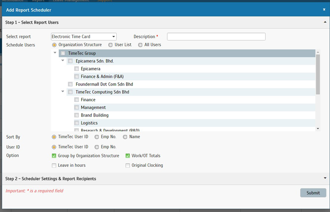Check the TimeTec Group checkbox
Viewport: 330px width, 212px height.
coord(63,54)
